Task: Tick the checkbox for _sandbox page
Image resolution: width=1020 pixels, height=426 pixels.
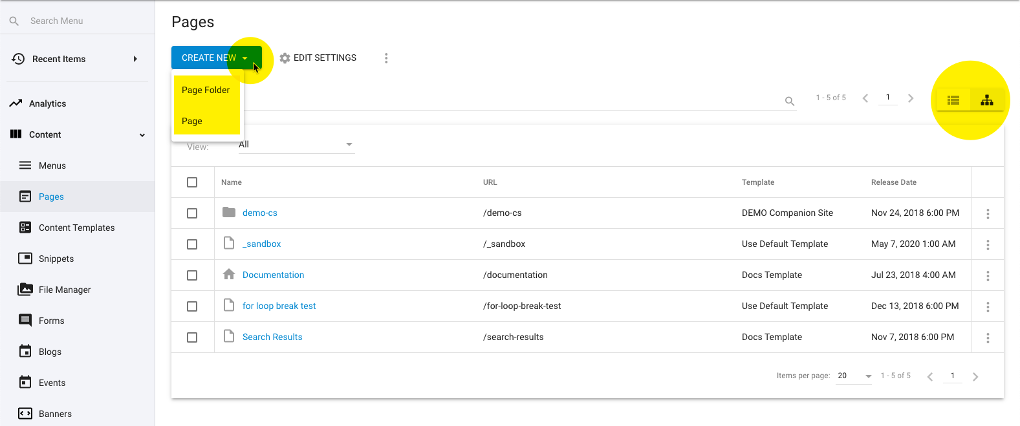Action: pos(192,244)
